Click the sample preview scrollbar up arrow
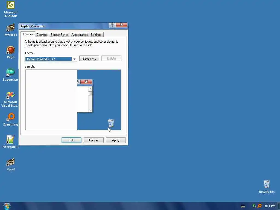The height and width of the screenshot is (210, 280). (90, 89)
